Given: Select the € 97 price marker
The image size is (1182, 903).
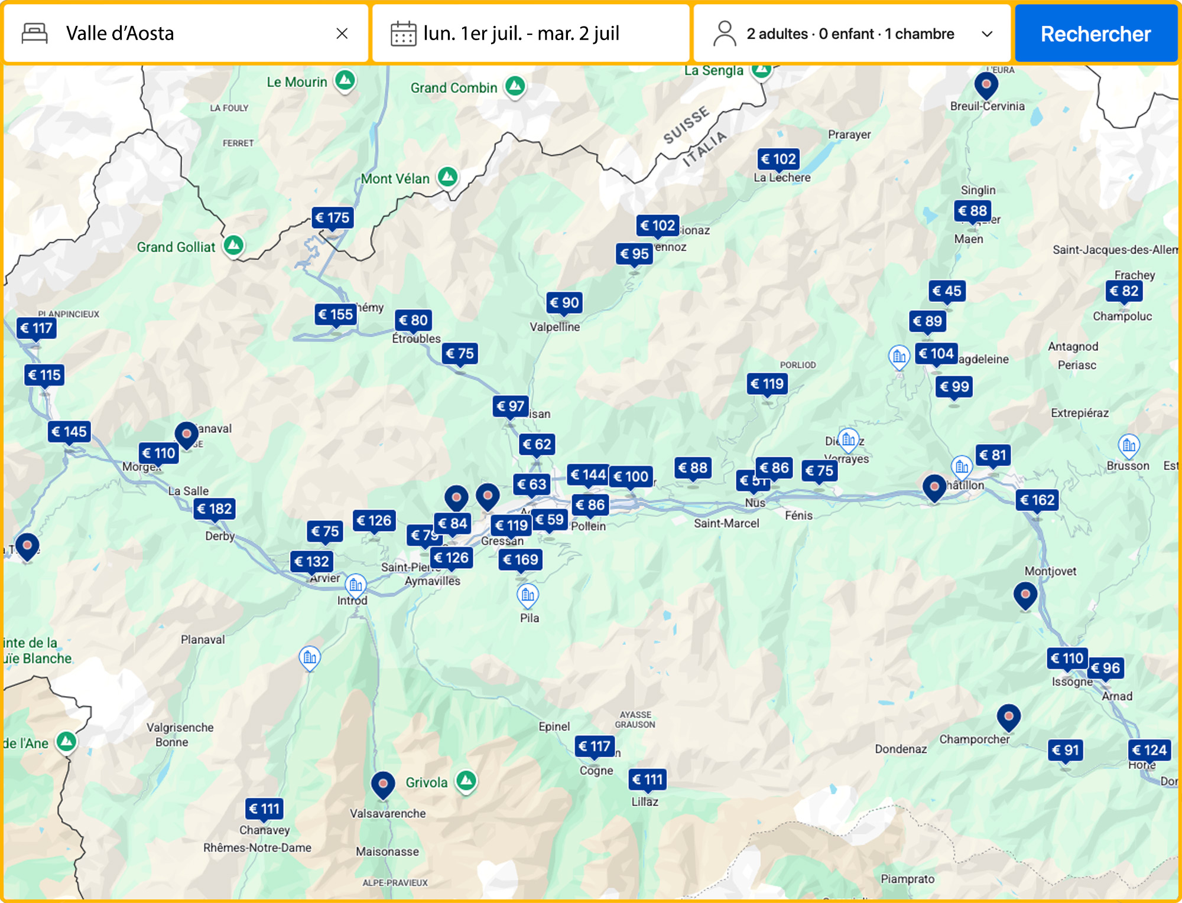Looking at the screenshot, I should click(x=511, y=406).
